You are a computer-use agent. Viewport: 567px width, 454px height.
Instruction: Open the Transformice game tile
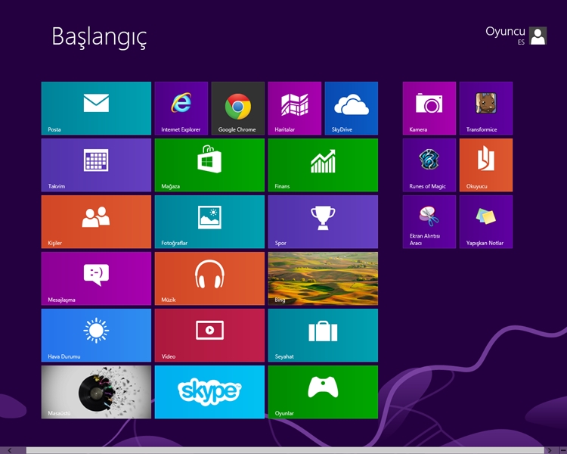pos(485,108)
